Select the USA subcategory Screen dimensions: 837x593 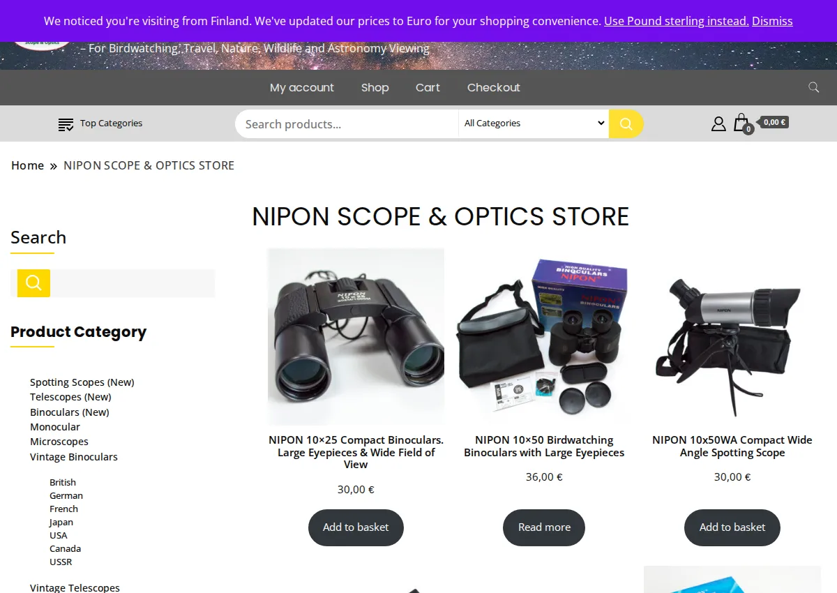tap(59, 535)
